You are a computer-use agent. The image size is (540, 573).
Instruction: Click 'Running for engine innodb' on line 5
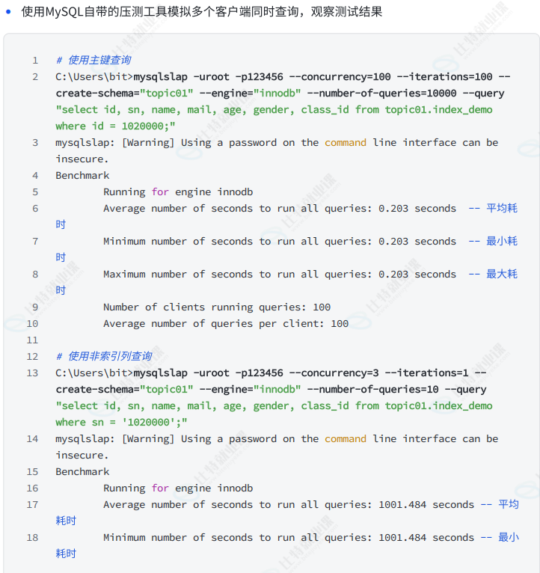point(178,191)
